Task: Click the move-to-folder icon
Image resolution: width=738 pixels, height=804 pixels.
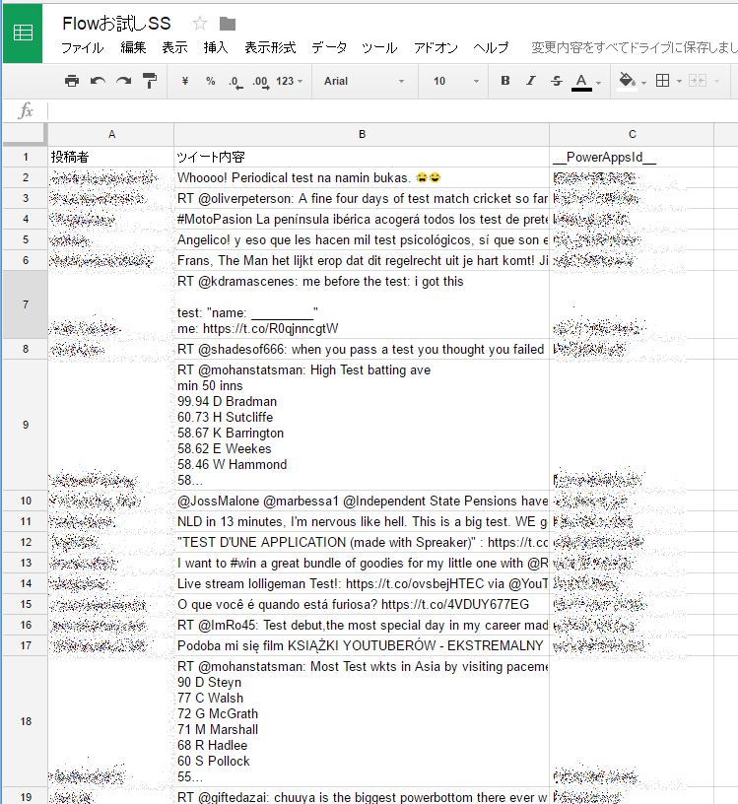Action: pos(228,24)
